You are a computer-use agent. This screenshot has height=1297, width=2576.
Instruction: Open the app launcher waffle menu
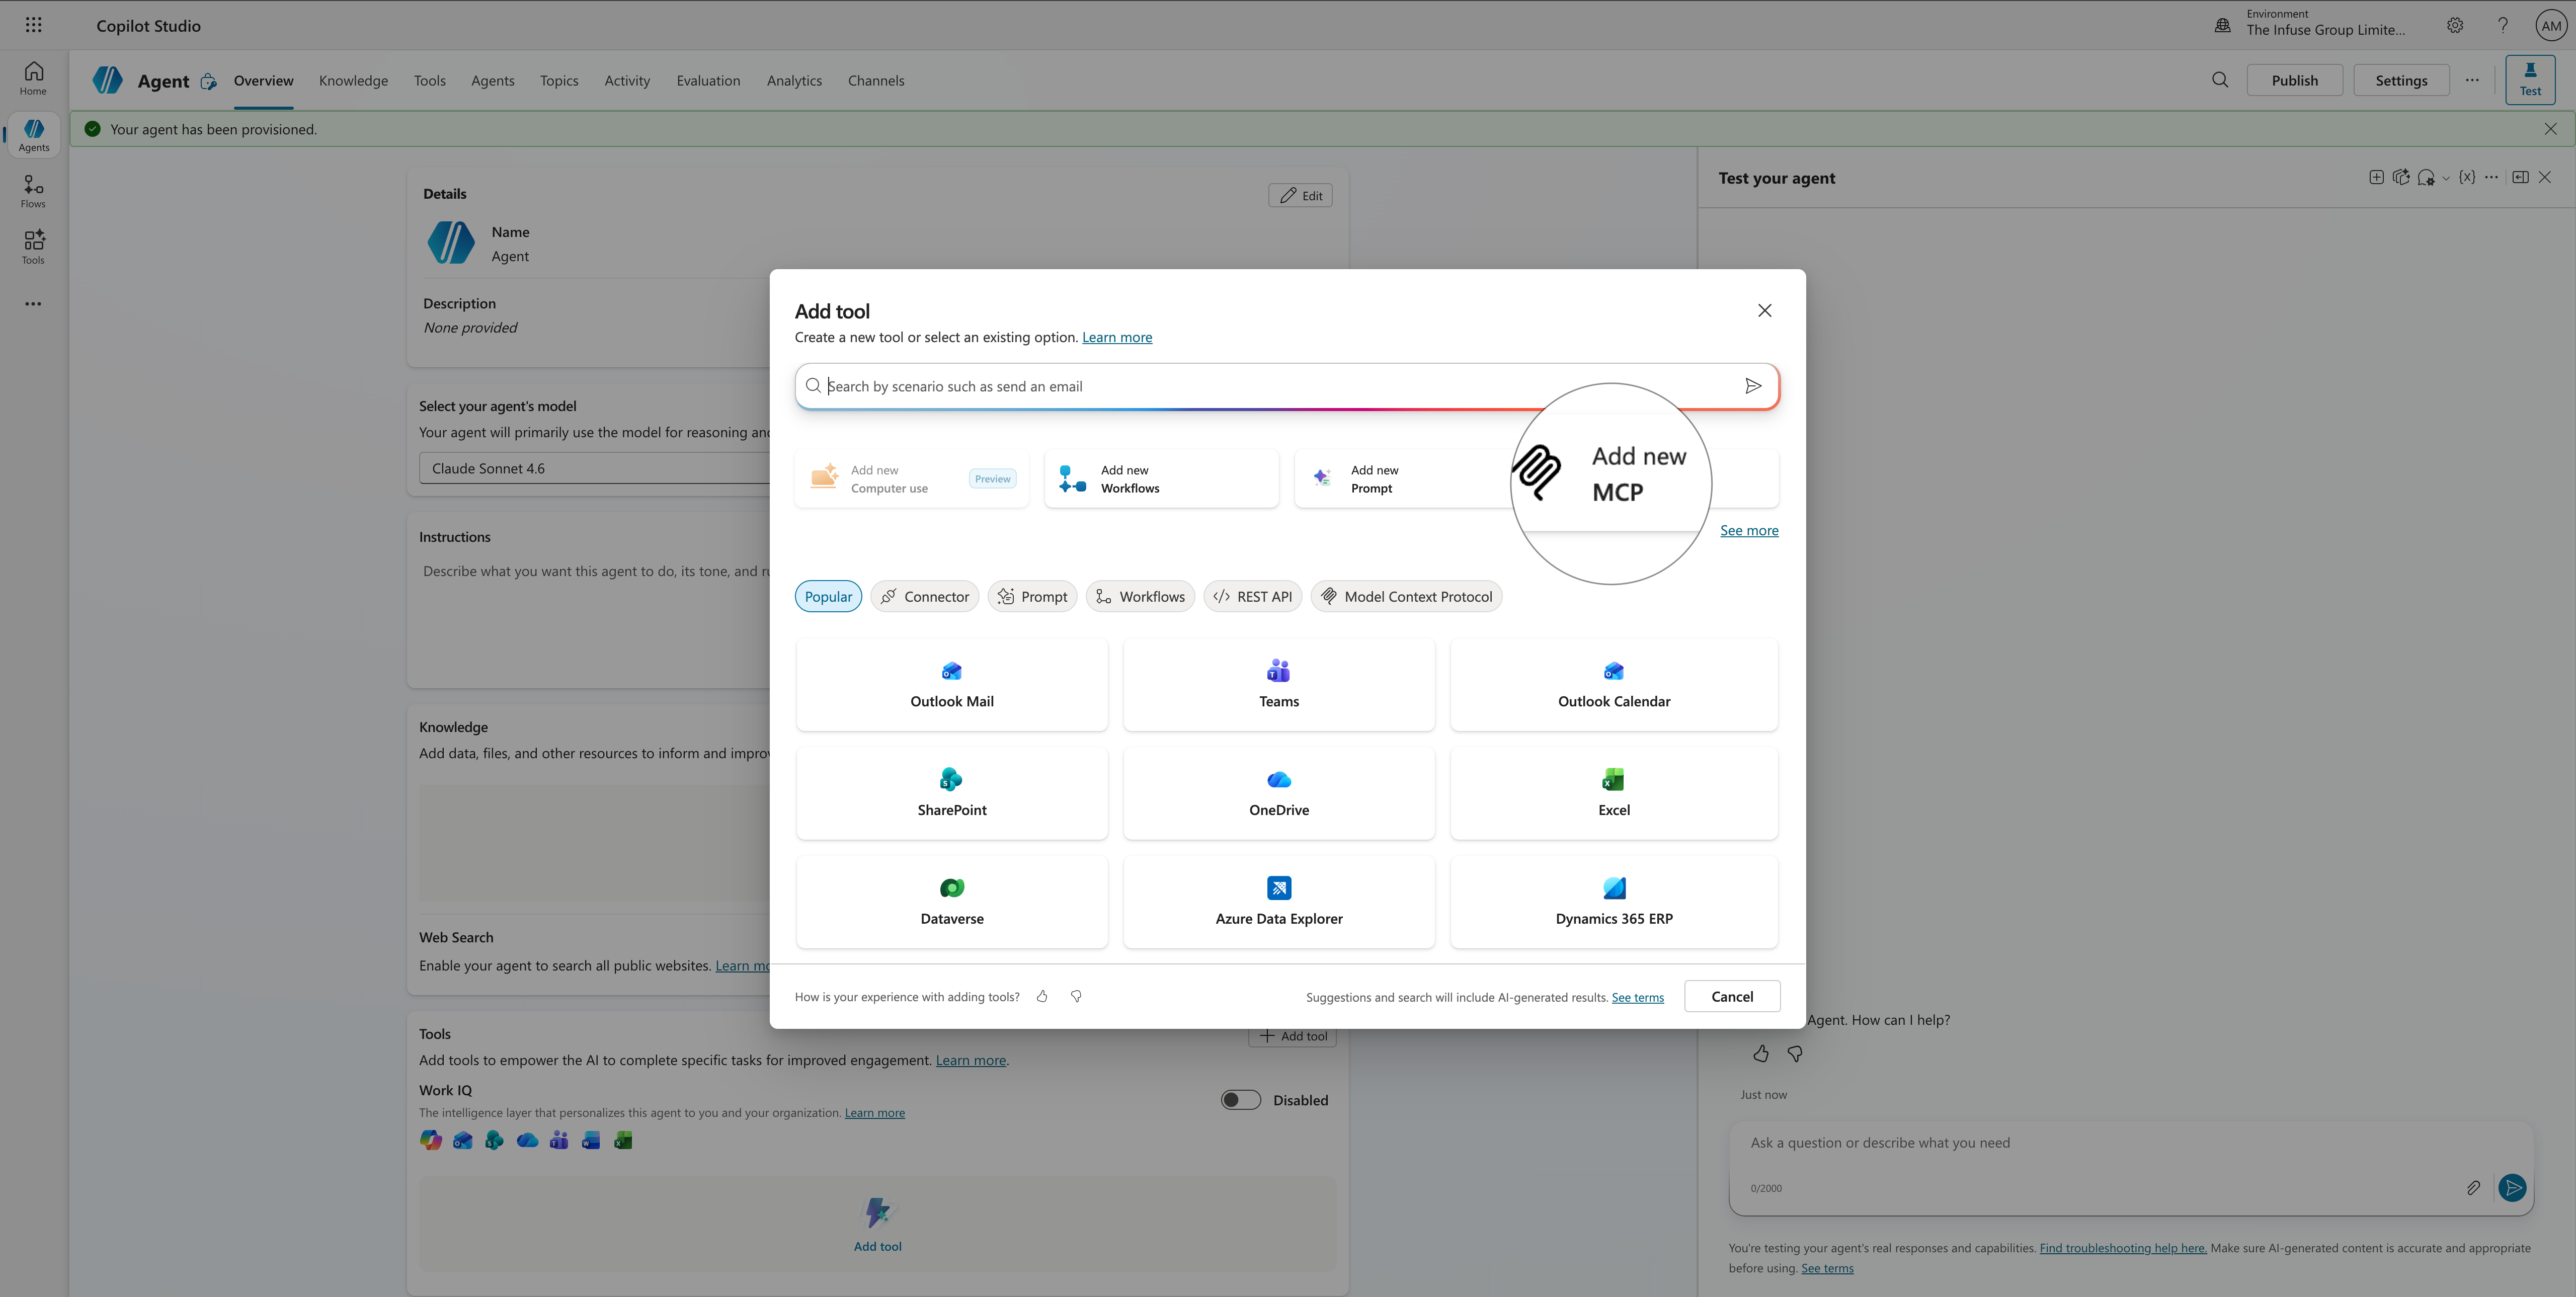33,25
